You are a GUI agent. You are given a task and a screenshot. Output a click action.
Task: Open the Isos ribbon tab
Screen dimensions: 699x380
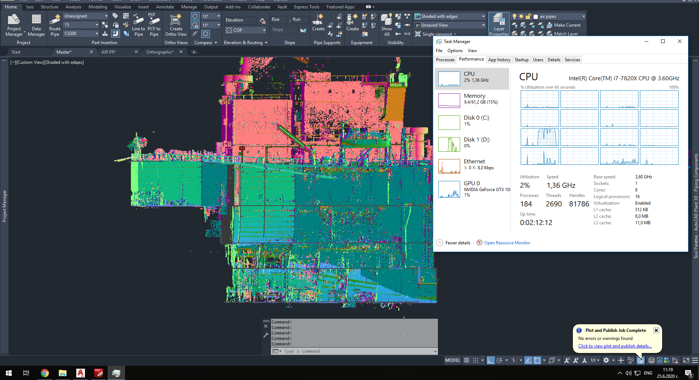click(30, 7)
